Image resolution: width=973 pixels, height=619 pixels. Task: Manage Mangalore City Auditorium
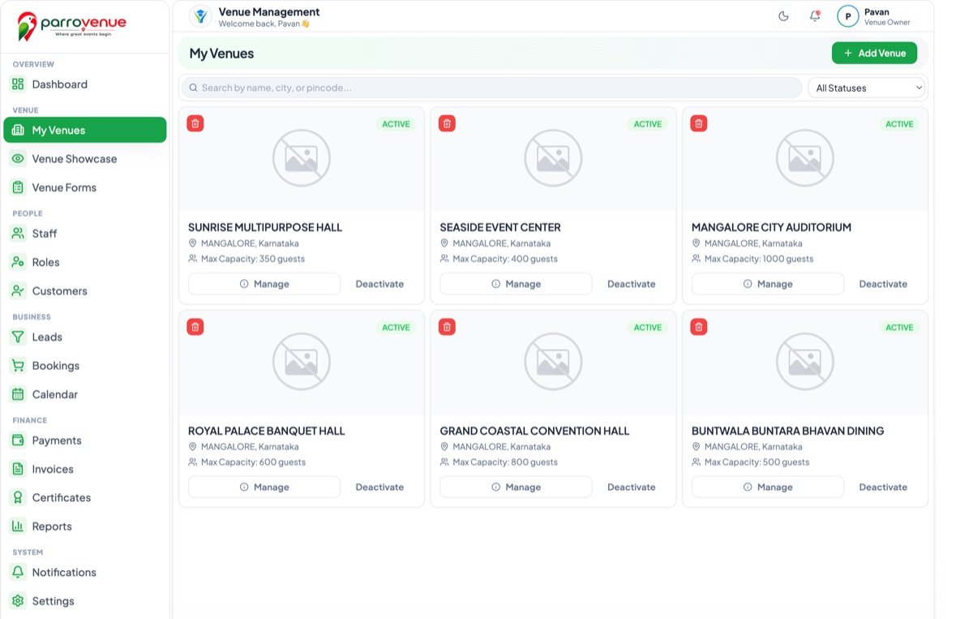coord(768,284)
